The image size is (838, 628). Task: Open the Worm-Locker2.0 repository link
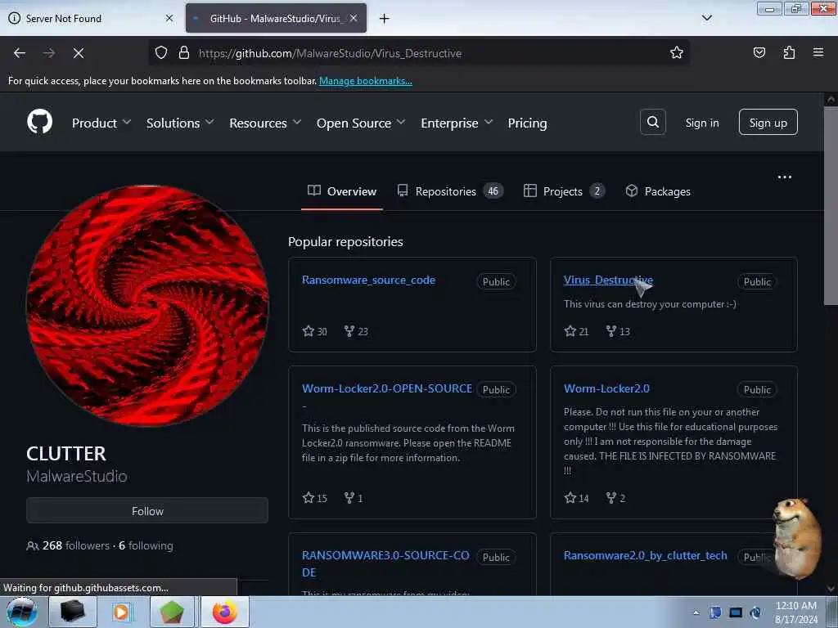point(606,388)
